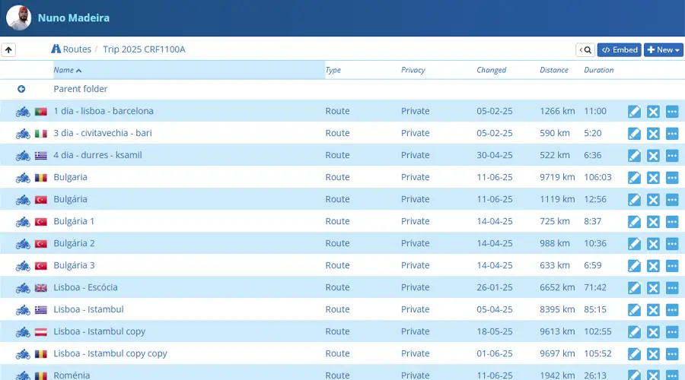
Task: Click the 85:15 duration value
Action: click(595, 309)
